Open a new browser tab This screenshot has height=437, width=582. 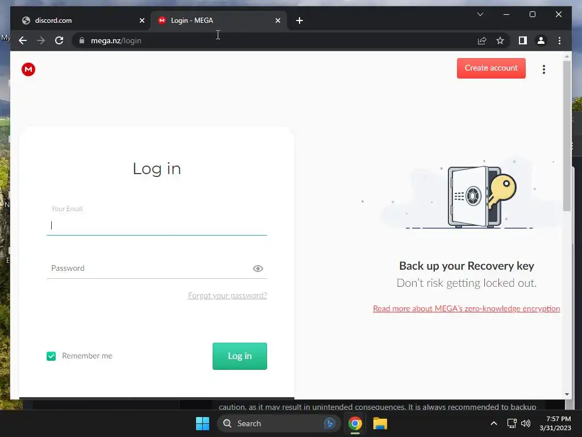point(300,20)
